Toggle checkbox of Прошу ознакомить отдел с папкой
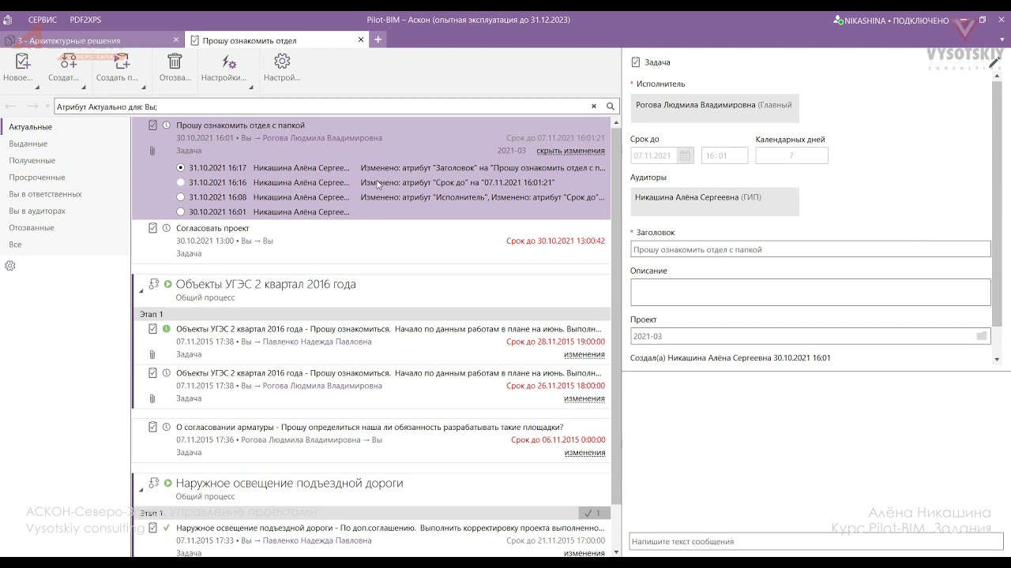This screenshot has height=568, width=1011. pyautogui.click(x=153, y=125)
